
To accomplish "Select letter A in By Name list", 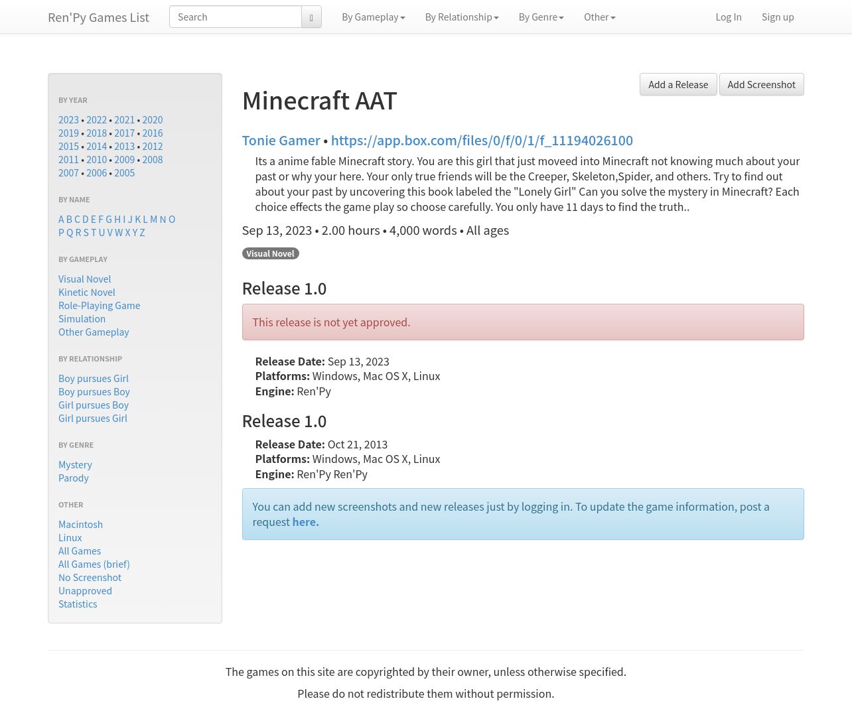I will click(61, 220).
